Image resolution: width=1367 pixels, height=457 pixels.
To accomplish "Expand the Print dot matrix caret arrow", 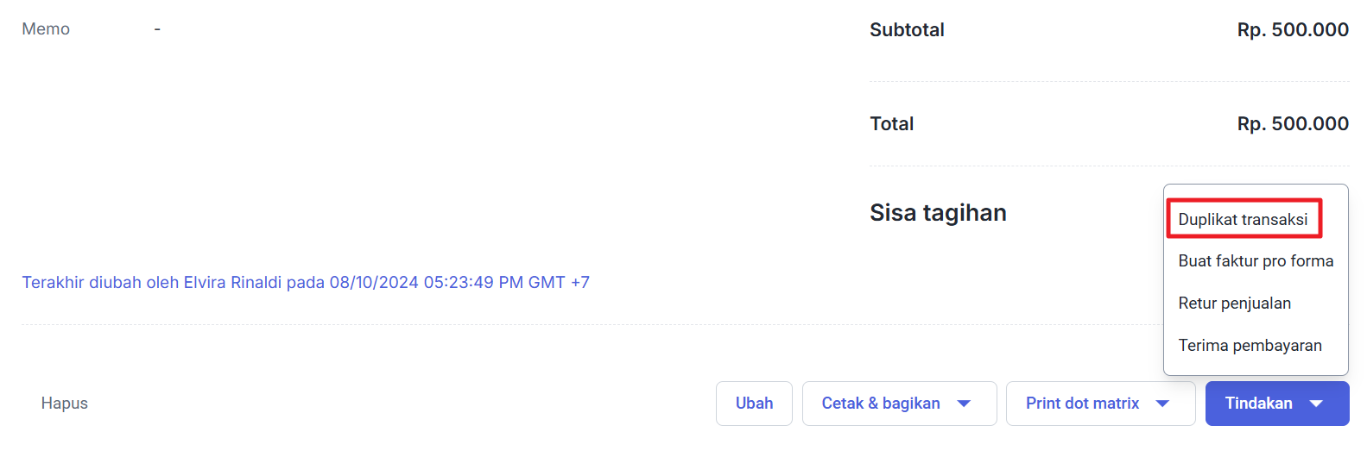I will (1162, 404).
